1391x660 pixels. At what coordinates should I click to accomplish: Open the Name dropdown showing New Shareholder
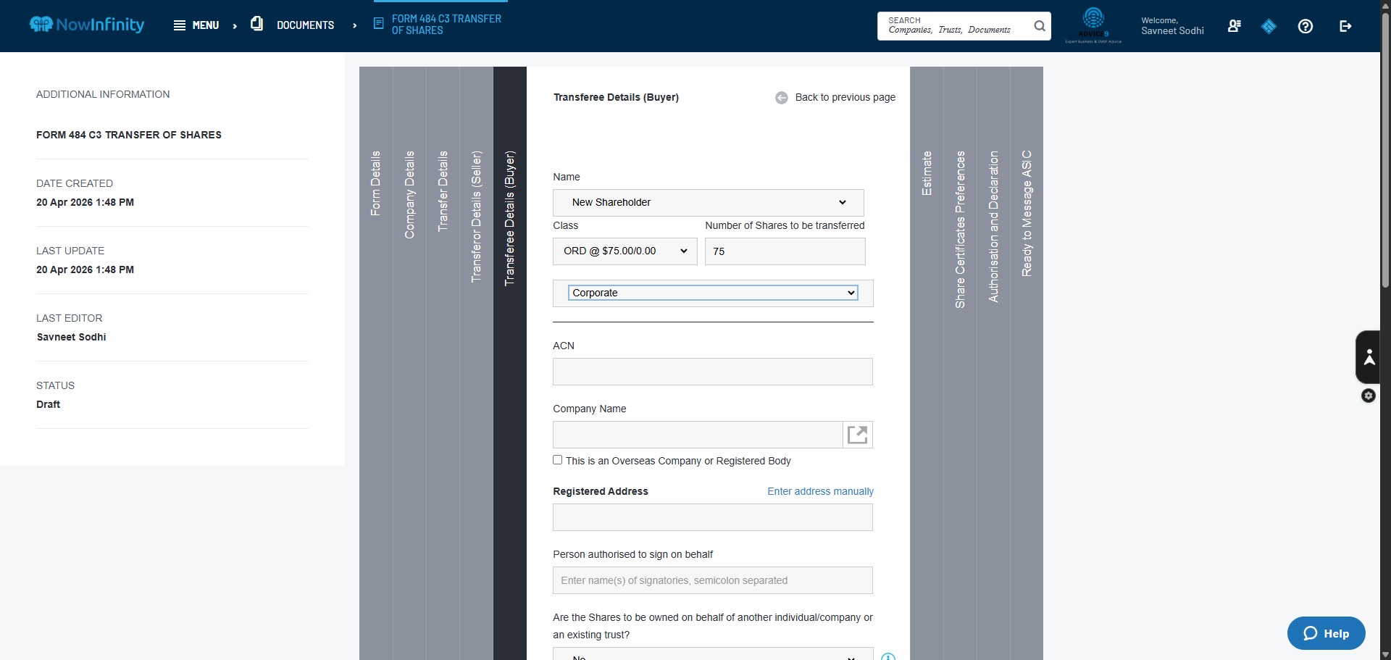tap(708, 203)
